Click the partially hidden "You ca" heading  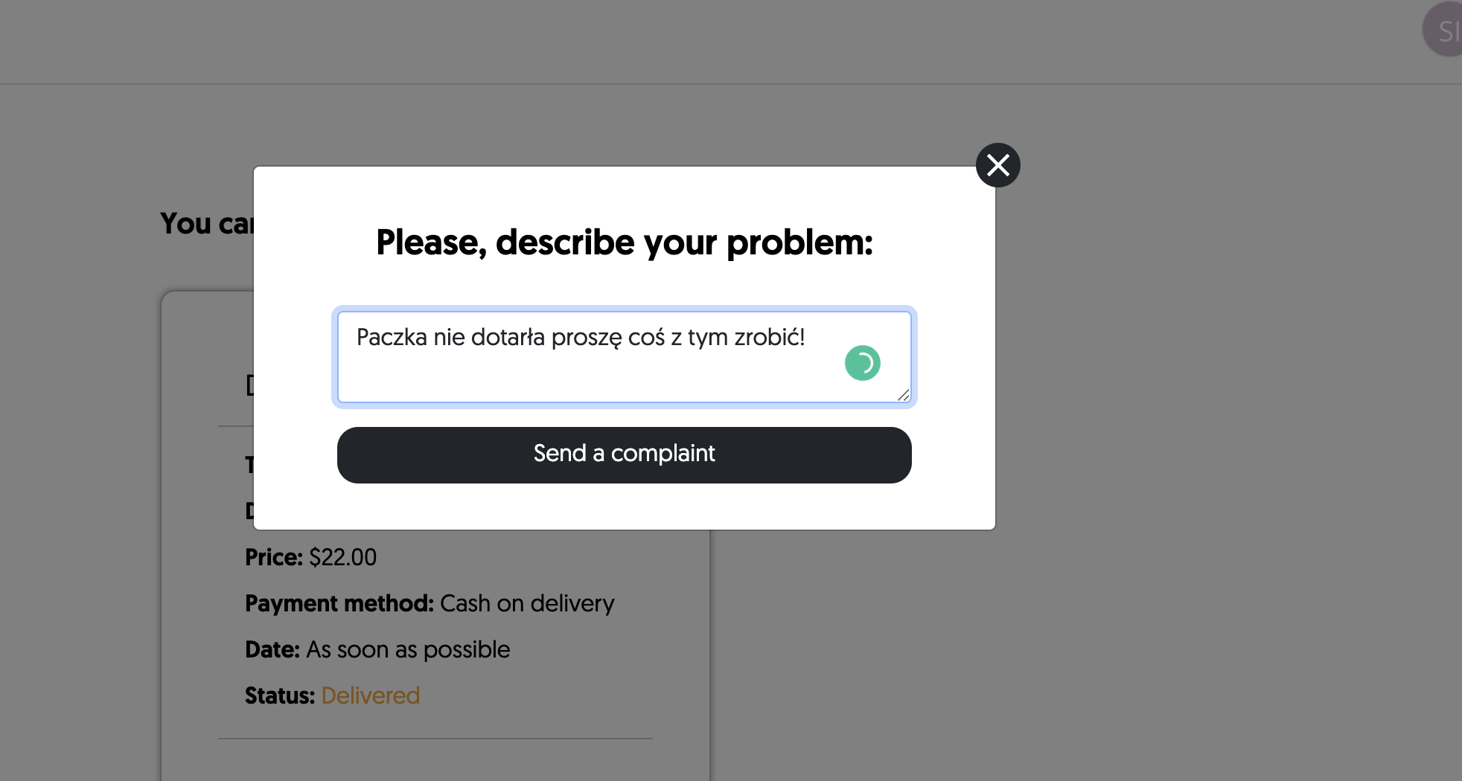click(x=206, y=224)
